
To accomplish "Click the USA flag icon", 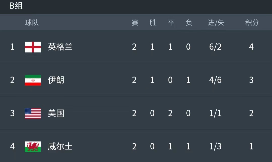I will 32,113.
